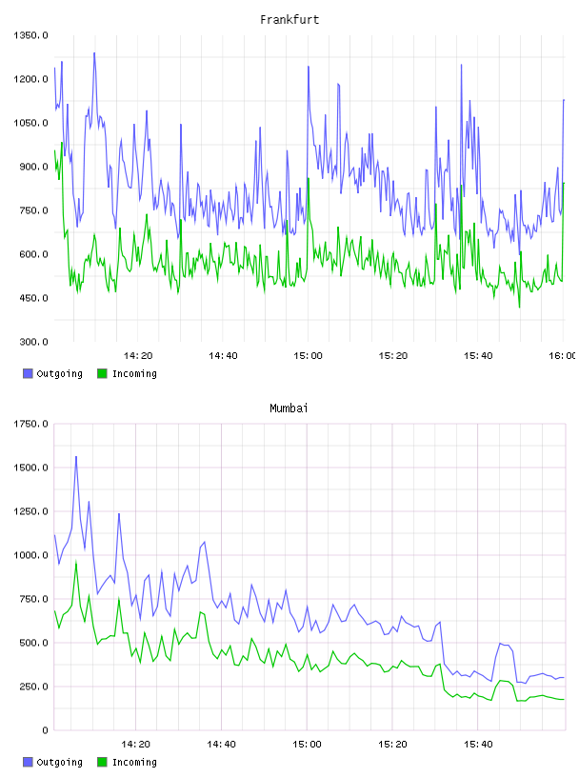The width and height of the screenshot is (579, 777).
Task: Click the green Incoming swatch under Frankfurt chart
Action: [x=102, y=373]
